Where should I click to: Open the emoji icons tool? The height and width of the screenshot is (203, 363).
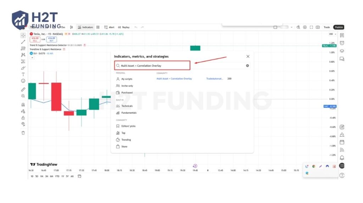[x=23, y=81]
